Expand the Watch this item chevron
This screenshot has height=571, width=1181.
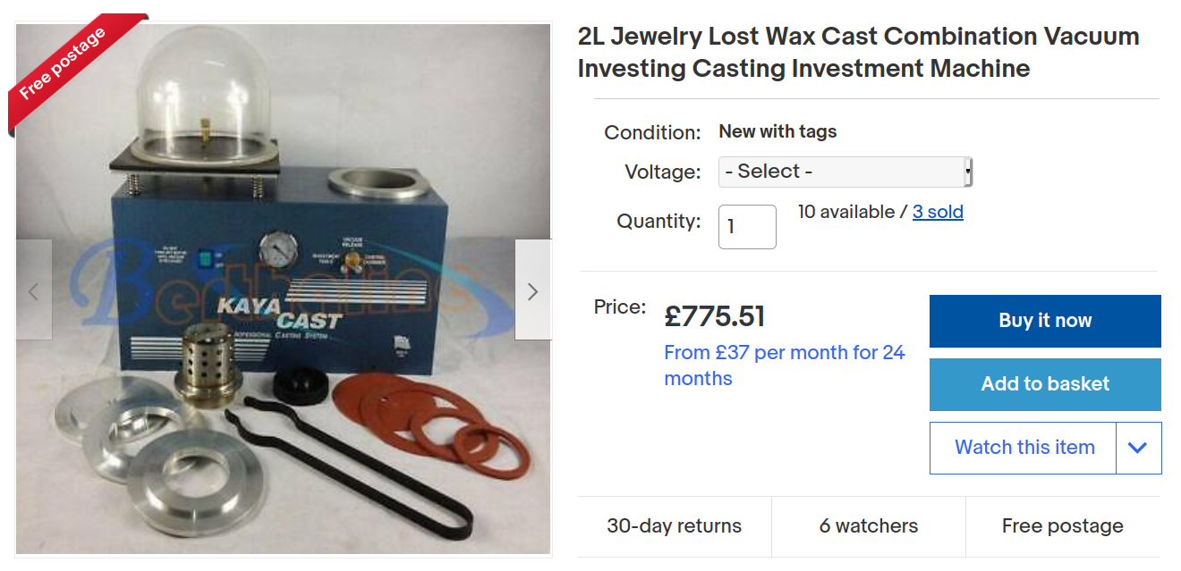coord(1138,448)
